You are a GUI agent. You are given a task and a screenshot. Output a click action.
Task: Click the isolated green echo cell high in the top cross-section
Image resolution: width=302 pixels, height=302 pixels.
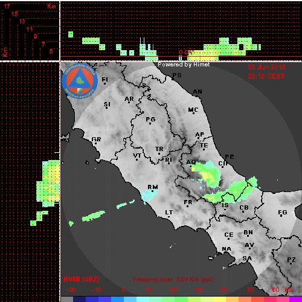[x=71, y=34]
